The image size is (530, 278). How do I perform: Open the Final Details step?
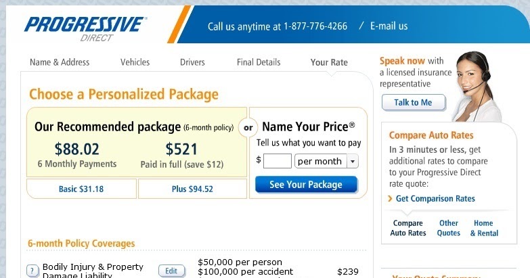click(x=259, y=62)
